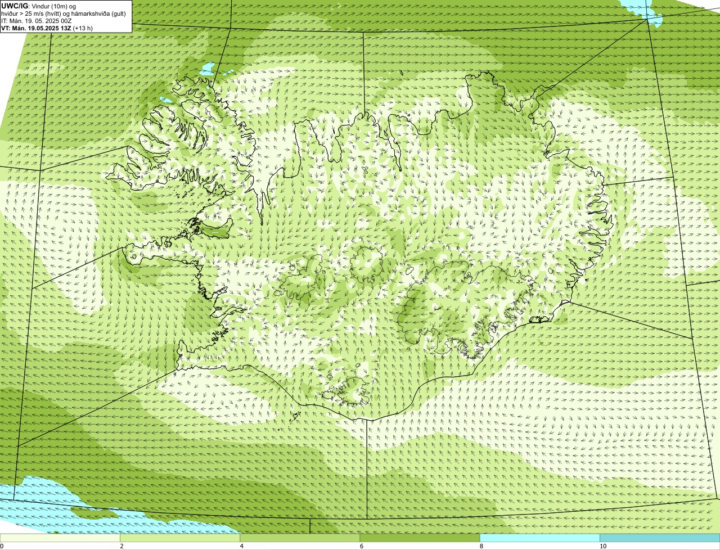Screen dimensions: 720x550
Task: Click the "6" label on the wind scale
Action: click(361, 546)
